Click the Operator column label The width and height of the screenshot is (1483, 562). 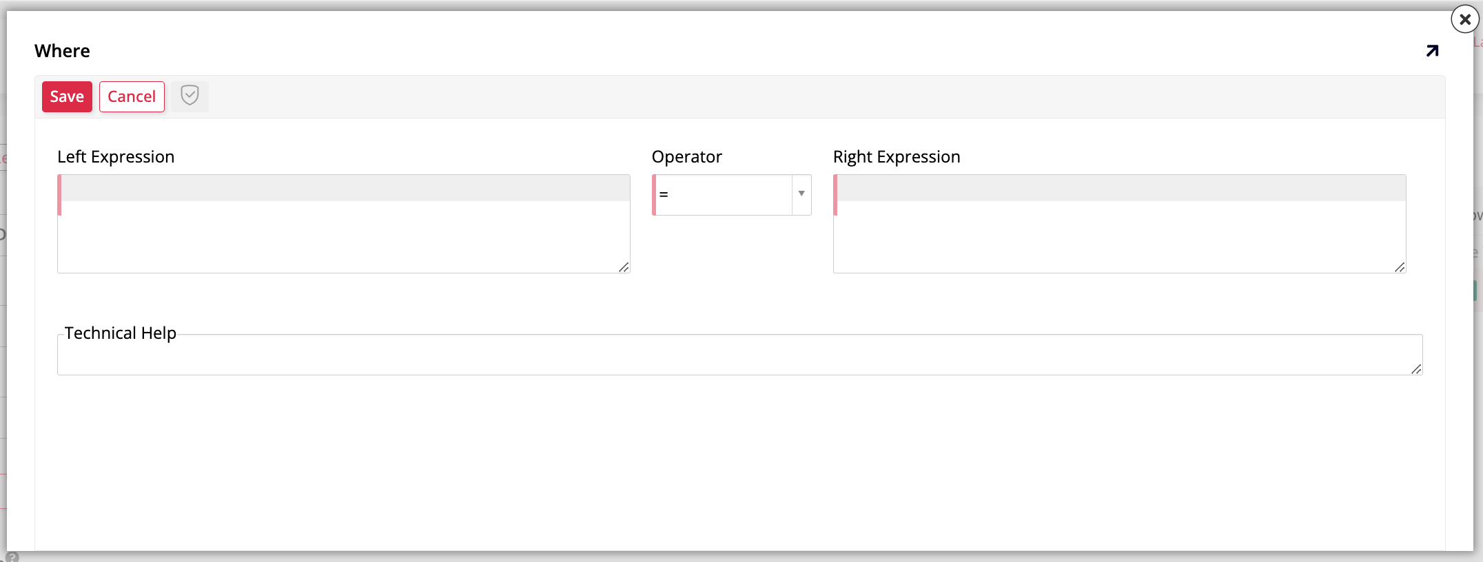(686, 156)
